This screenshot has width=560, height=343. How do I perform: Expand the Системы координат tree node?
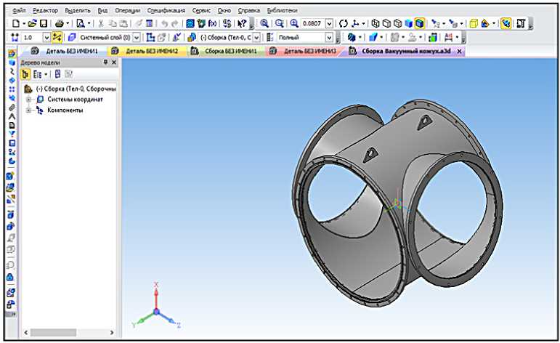tap(28, 100)
